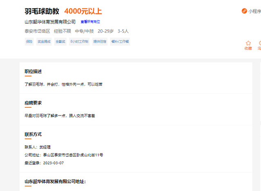261x191 pixels.
Task: Click the 泰安市岱岳区 location text
Action: 37,31
